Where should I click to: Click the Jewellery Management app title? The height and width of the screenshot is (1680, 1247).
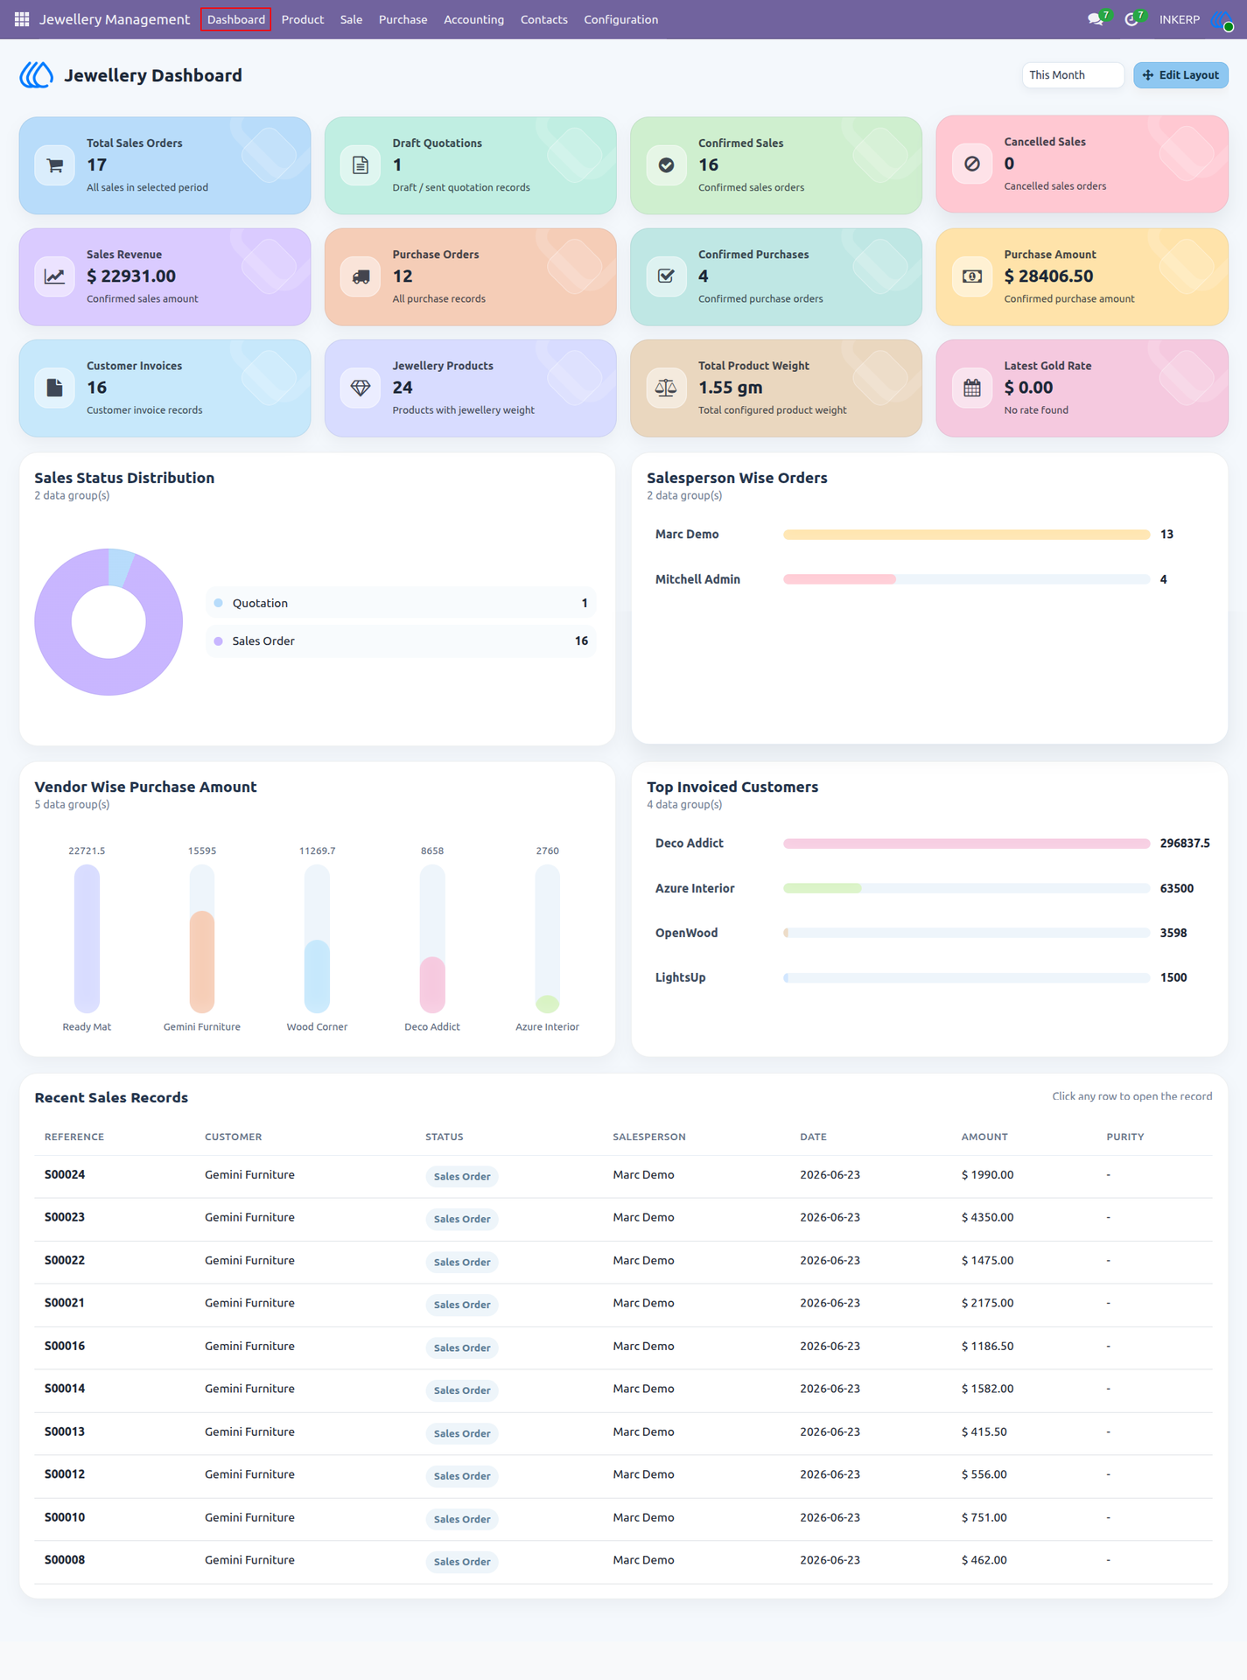tap(114, 19)
